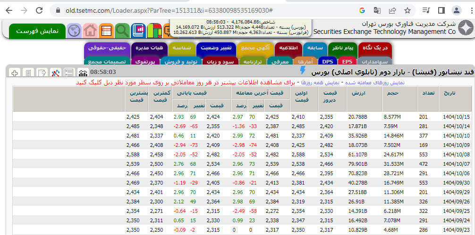
Task: Click the red-blue line chart icon
Action: [x=56, y=73]
